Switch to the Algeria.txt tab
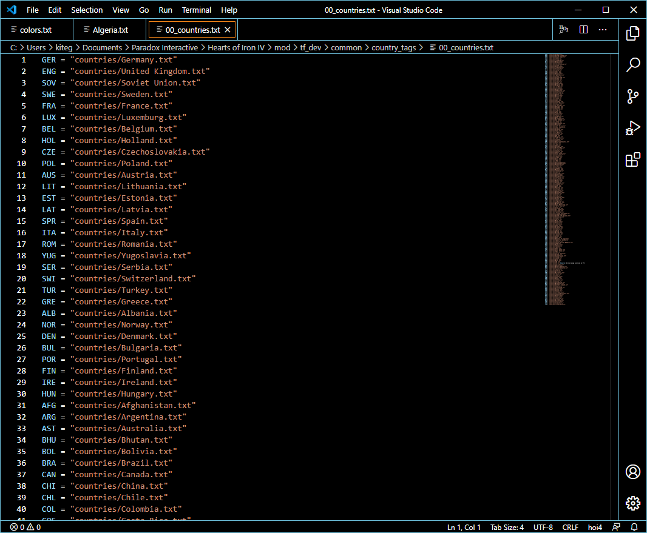Viewport: 647px width, 533px height. click(x=109, y=30)
